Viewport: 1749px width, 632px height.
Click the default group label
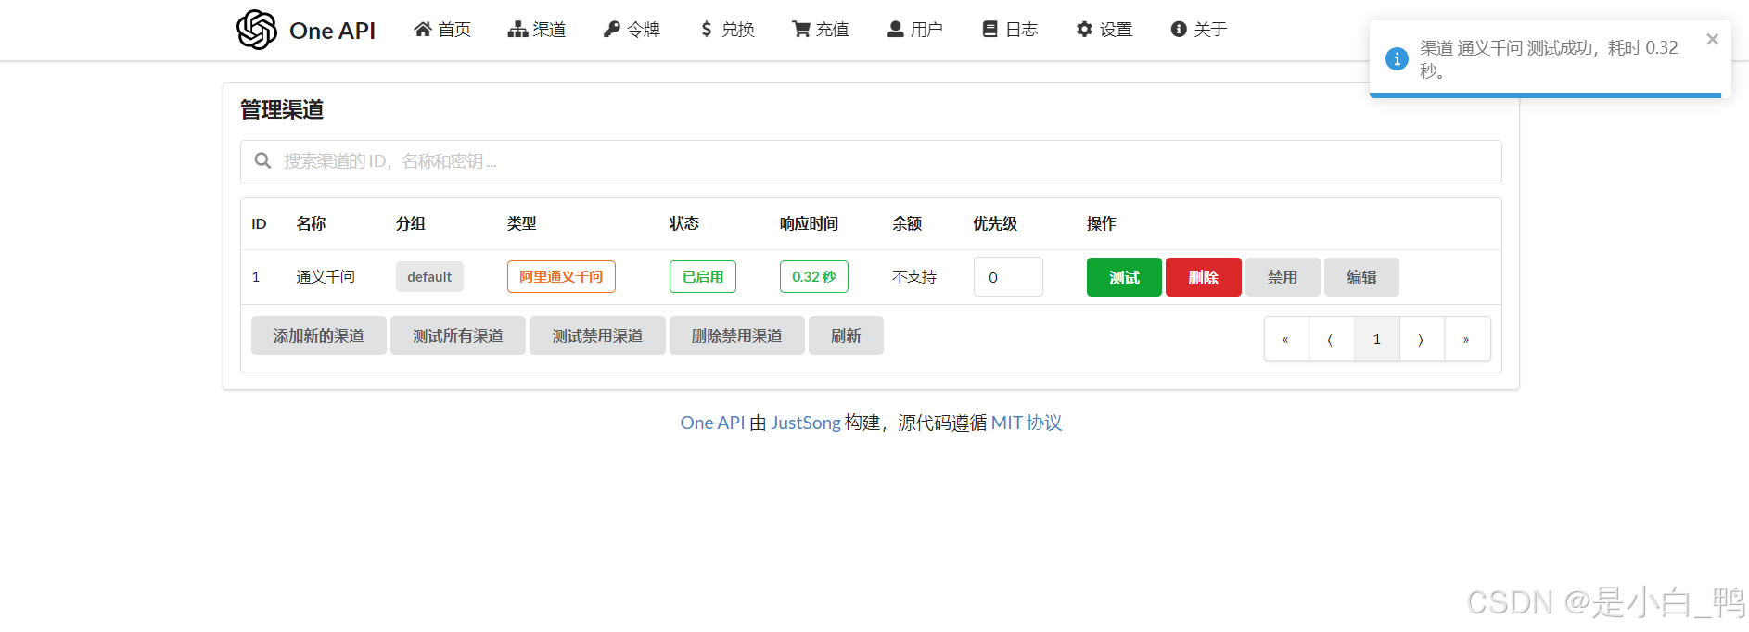point(429,277)
